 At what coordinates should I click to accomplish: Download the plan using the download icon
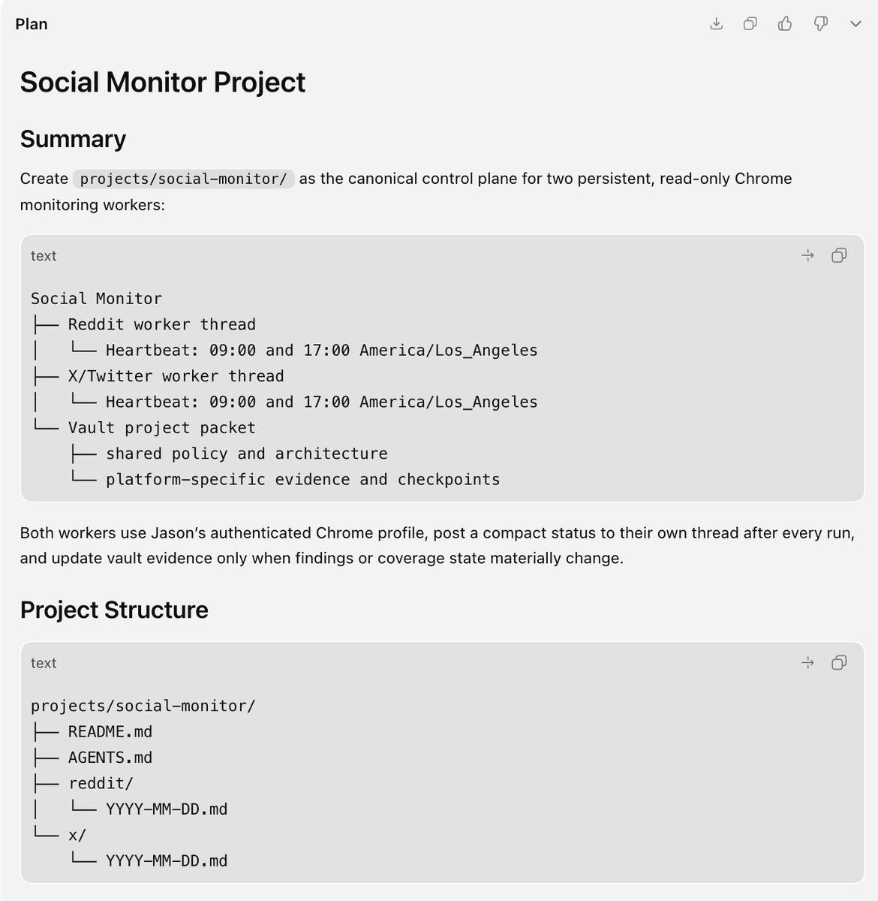(717, 24)
